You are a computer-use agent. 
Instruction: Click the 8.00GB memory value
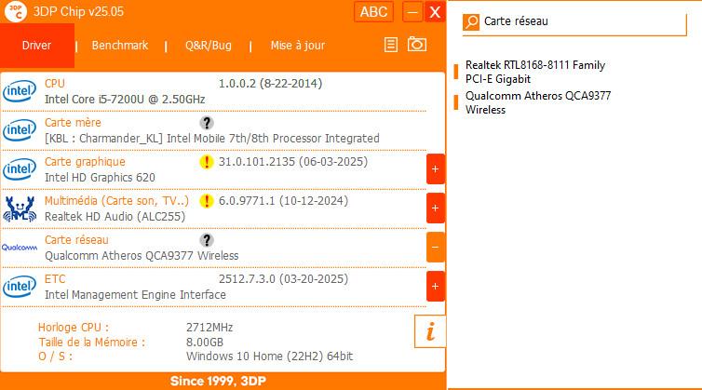pos(205,343)
